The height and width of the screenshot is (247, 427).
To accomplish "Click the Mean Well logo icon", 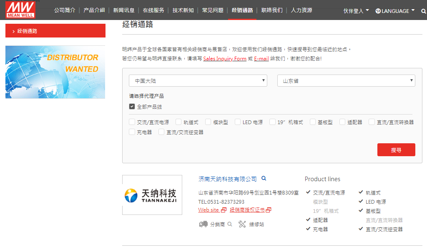I will coord(20,10).
